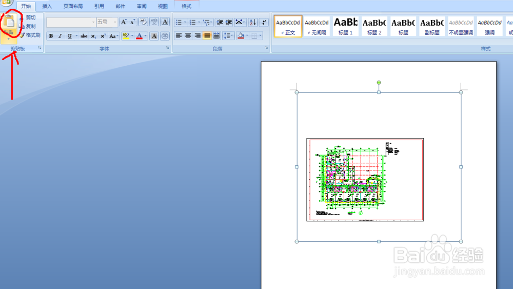
Task: Toggle Distributed alignment
Action: point(216,35)
